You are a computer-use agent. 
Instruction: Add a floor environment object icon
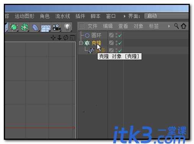(46, 28)
